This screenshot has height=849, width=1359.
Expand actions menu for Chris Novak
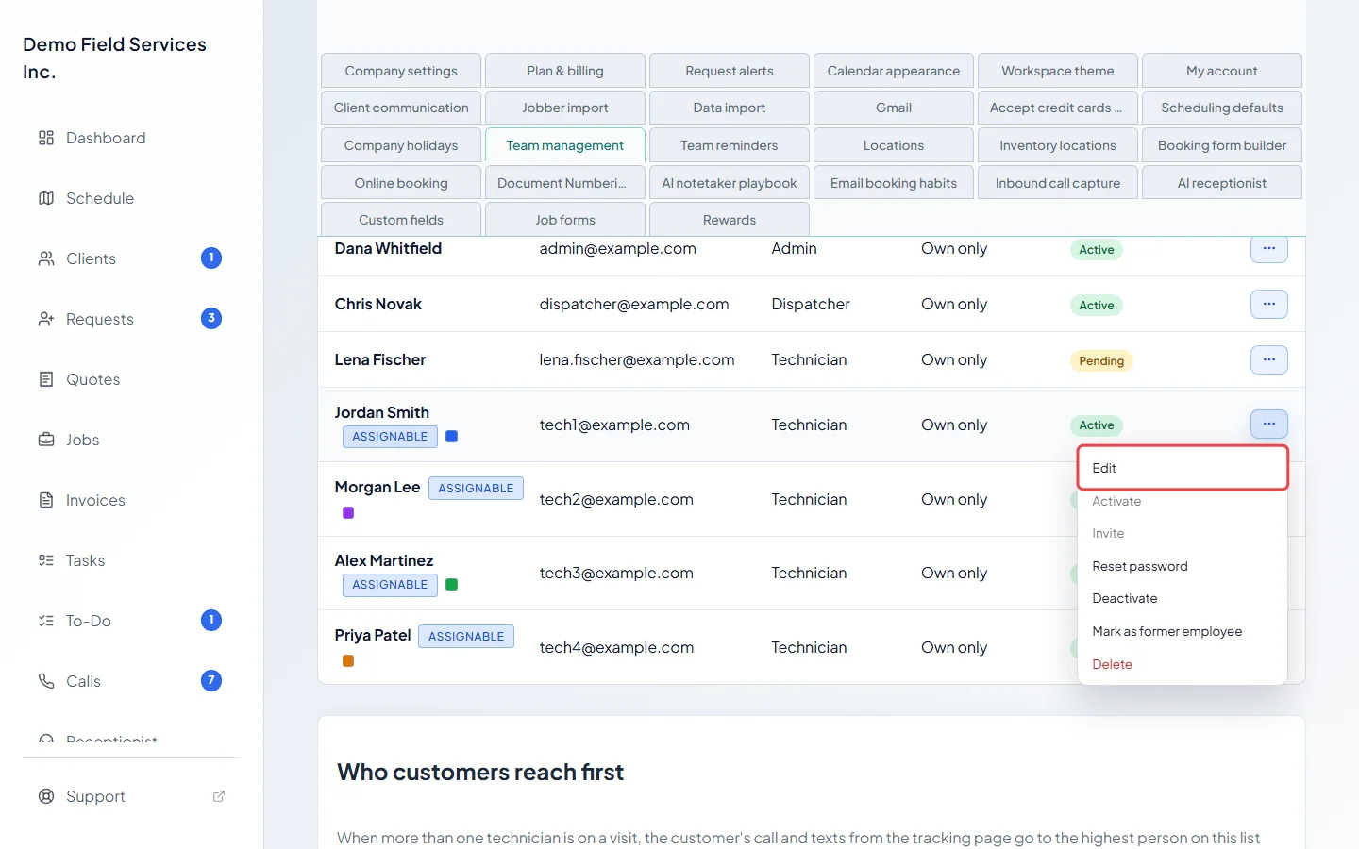1269,304
